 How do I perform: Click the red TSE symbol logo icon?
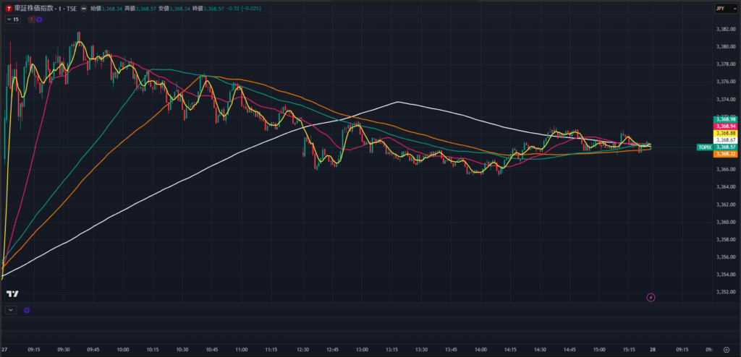[8, 8]
